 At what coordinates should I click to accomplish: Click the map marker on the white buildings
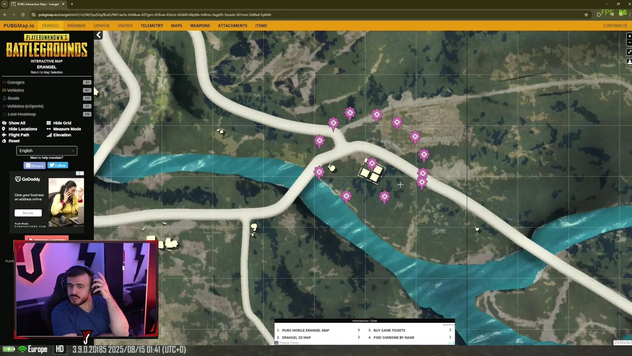pos(372,164)
